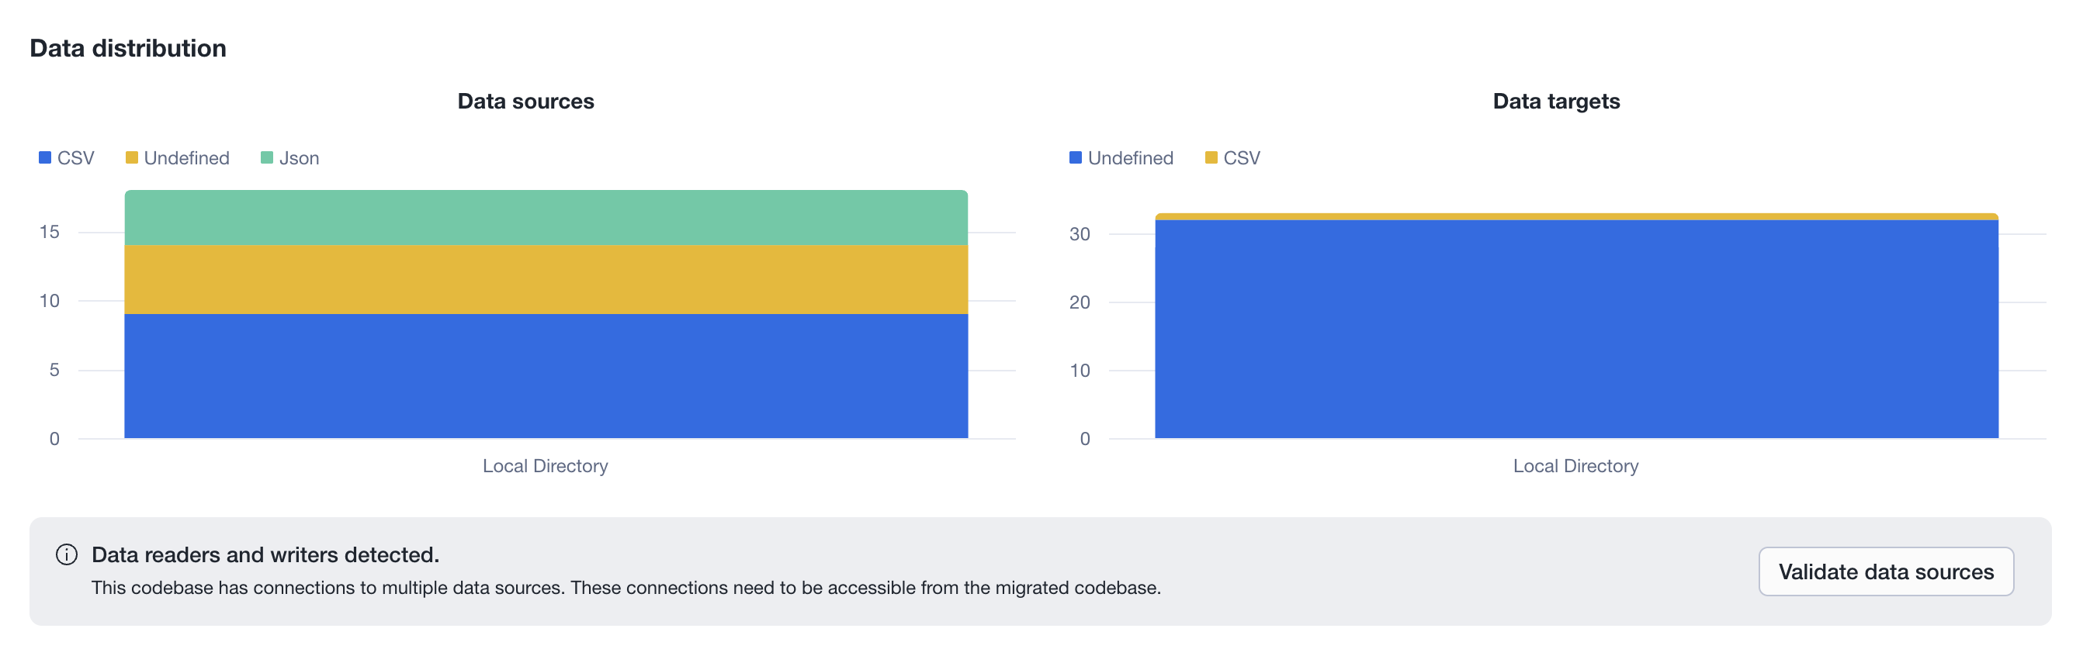Screen dimensions: 2083x656
Task: Click the Json green legend marker
Action: coord(266,157)
